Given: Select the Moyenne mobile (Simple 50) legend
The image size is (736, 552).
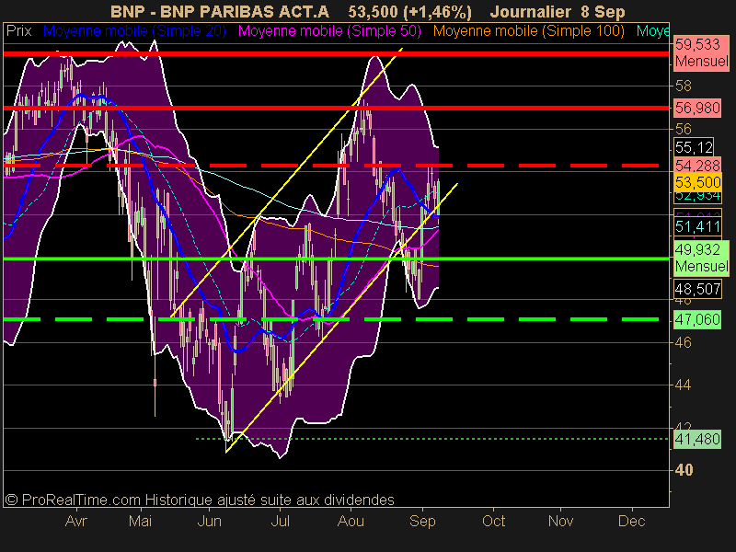Looking at the screenshot, I should coord(329,31).
